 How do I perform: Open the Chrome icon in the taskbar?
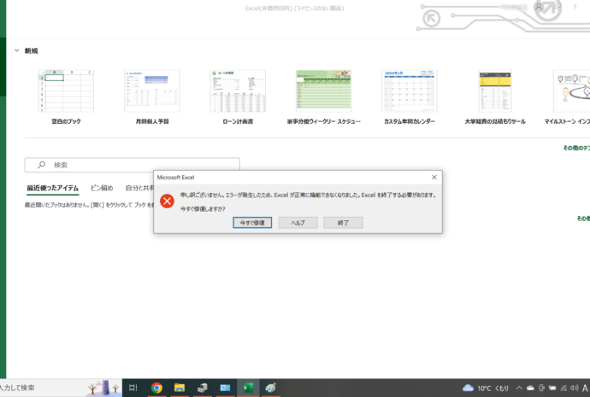pyautogui.click(x=157, y=388)
